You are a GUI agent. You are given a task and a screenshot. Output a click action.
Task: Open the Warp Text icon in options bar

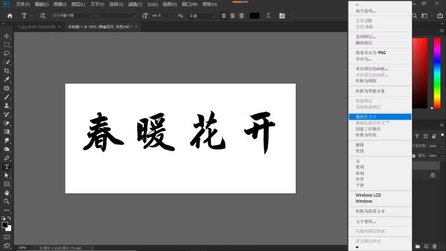268,15
